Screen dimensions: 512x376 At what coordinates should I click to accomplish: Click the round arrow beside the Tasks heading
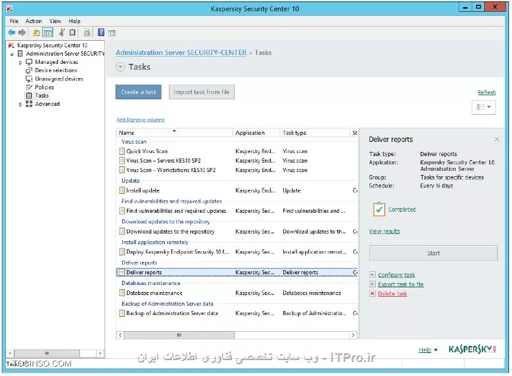[120, 67]
